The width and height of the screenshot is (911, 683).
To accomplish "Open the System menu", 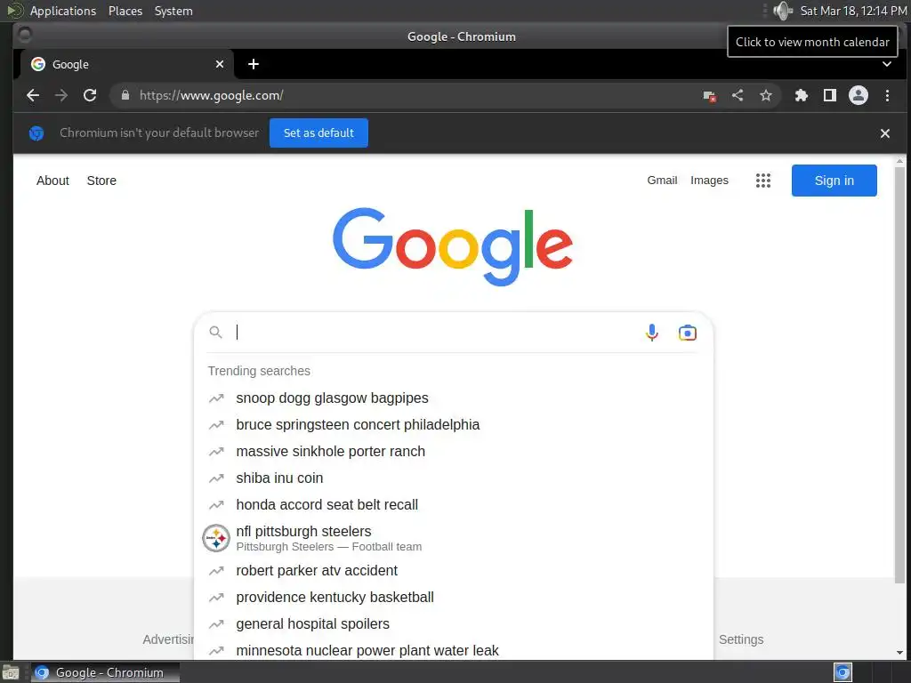I will click(173, 11).
